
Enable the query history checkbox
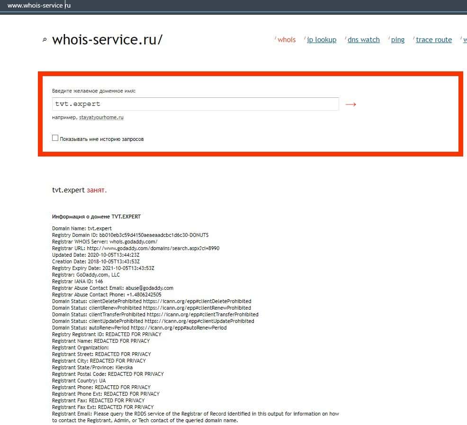(x=55, y=138)
